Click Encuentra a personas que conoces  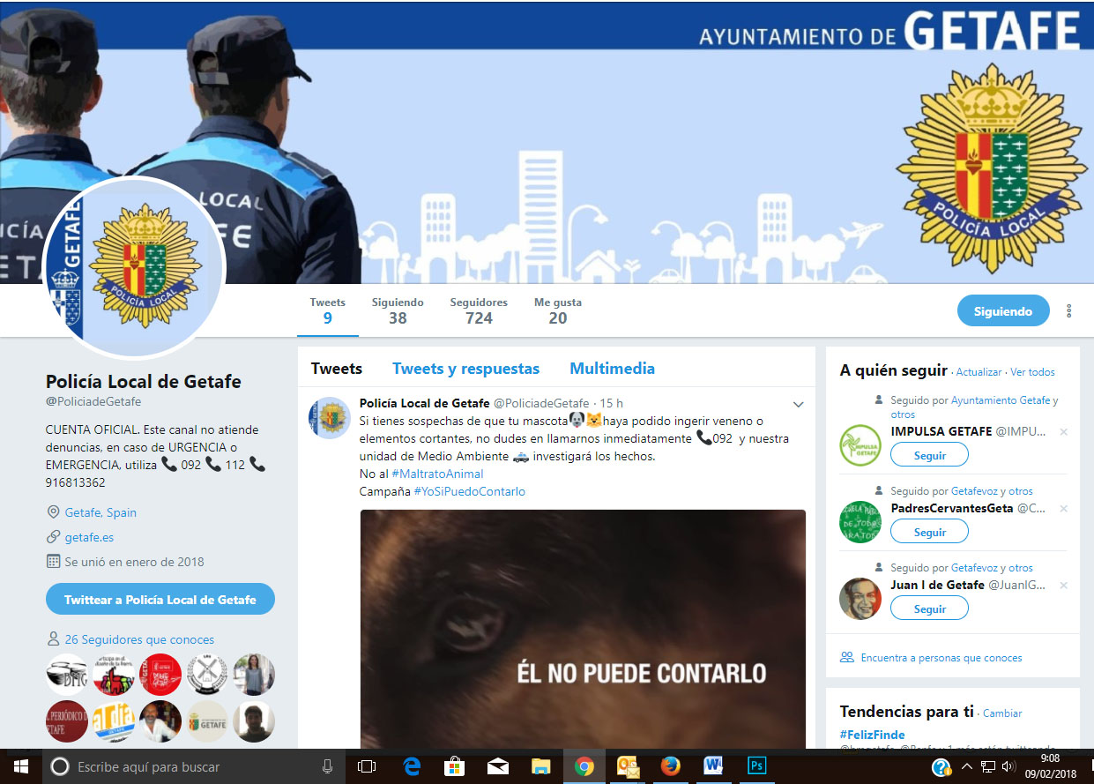tap(941, 658)
